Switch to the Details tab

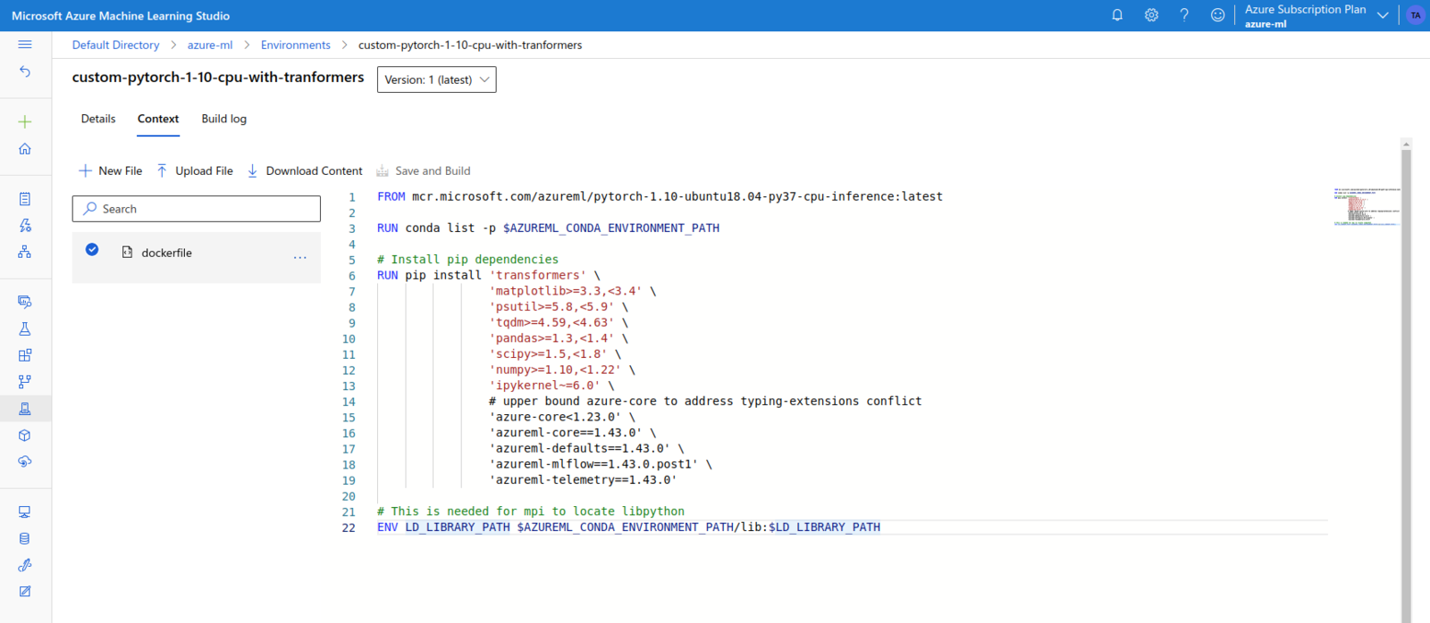[x=98, y=119]
